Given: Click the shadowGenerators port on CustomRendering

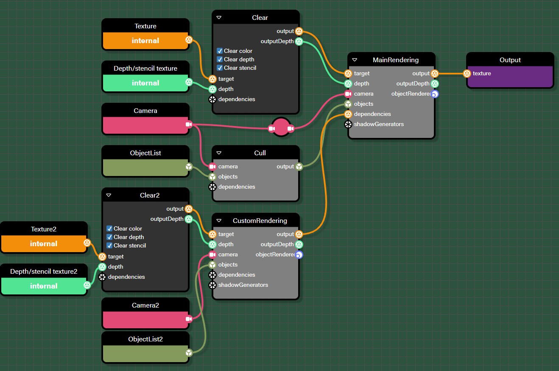Looking at the screenshot, I should [x=212, y=285].
